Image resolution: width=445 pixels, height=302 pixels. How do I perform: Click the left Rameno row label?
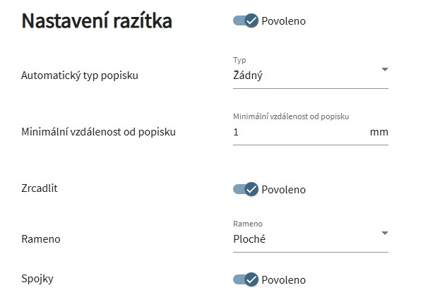[41, 238]
